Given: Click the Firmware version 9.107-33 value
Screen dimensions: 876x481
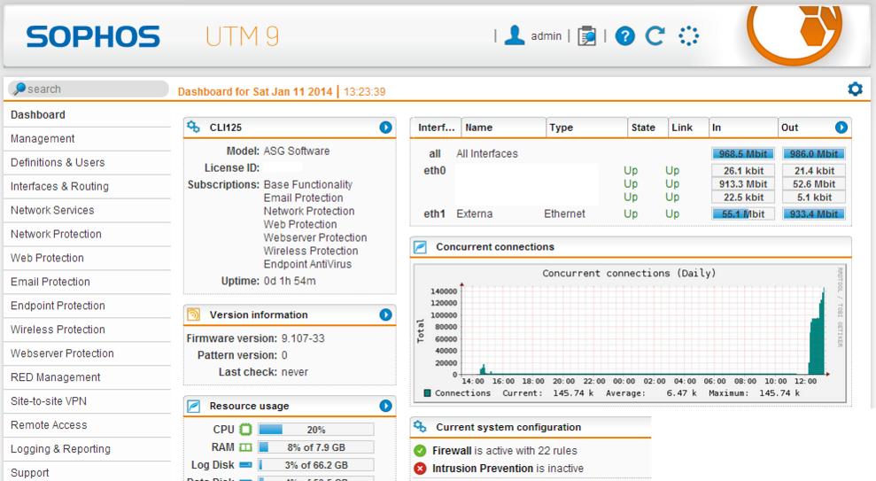Looking at the screenshot, I should 303,338.
